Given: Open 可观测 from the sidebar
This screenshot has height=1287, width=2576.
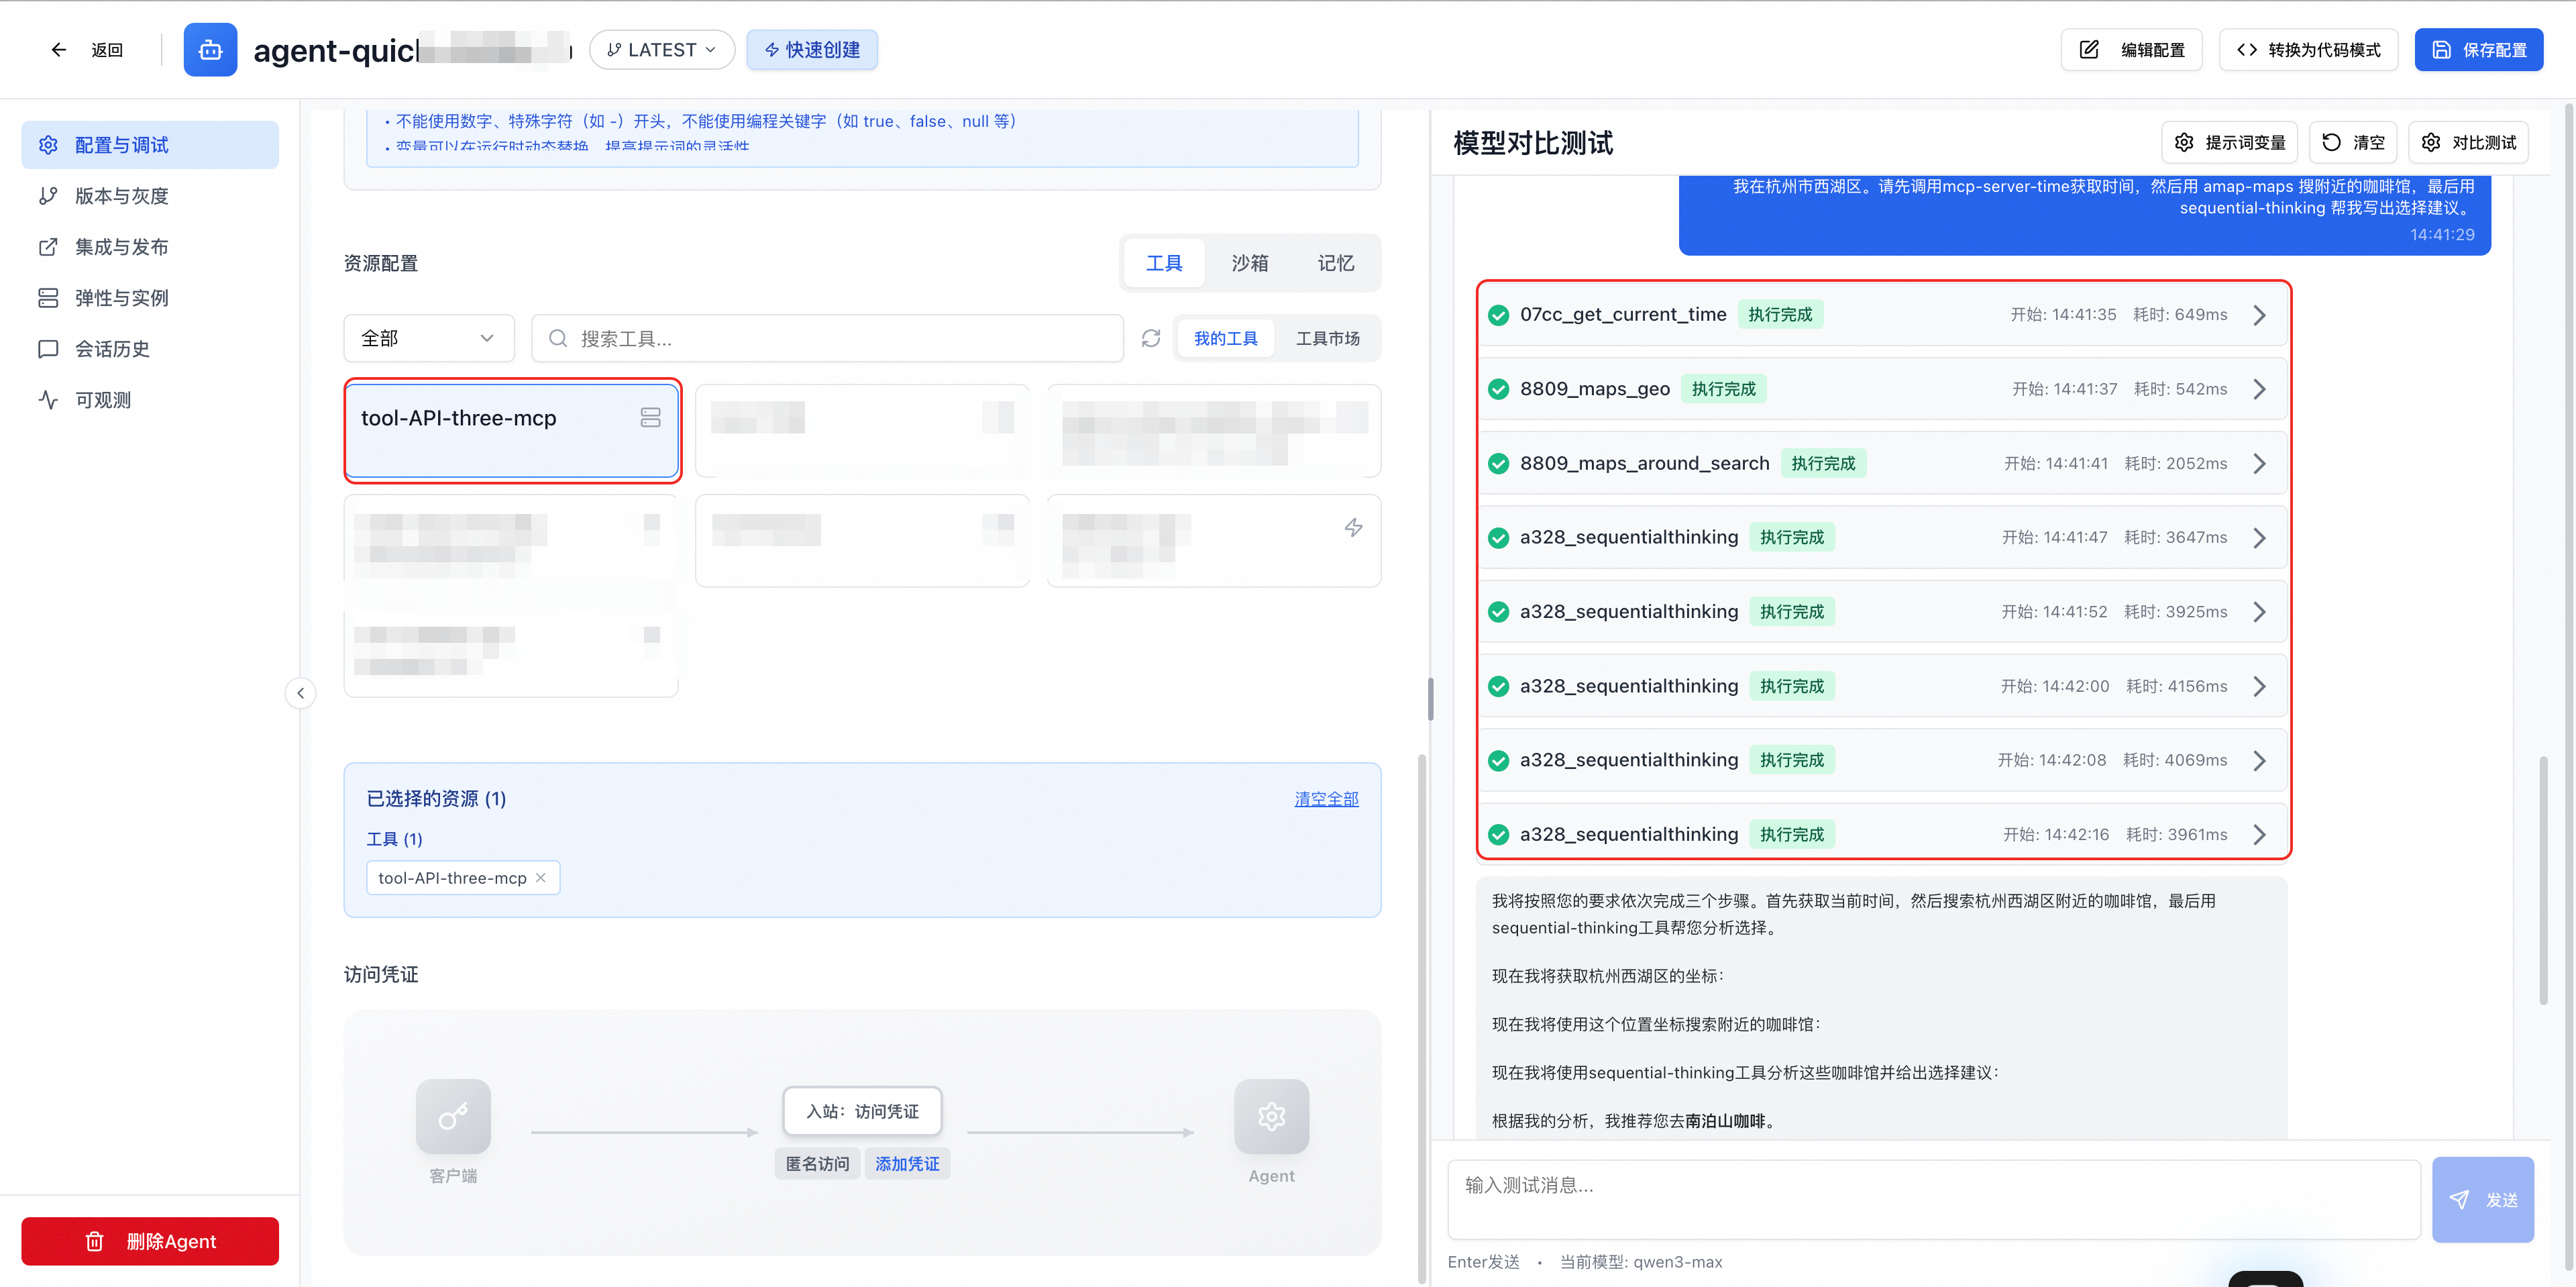Looking at the screenshot, I should coord(102,400).
